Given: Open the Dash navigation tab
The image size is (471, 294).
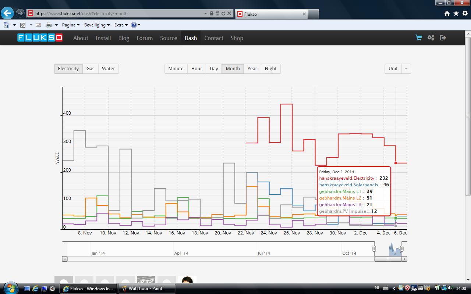Looking at the screenshot, I should (191, 38).
